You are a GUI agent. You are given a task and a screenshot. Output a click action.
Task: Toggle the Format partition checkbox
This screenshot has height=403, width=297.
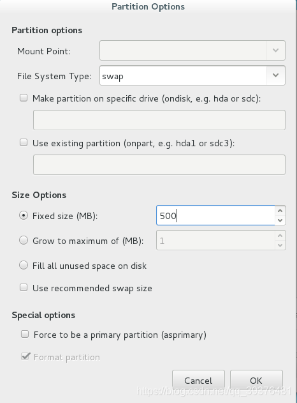tap(25, 356)
